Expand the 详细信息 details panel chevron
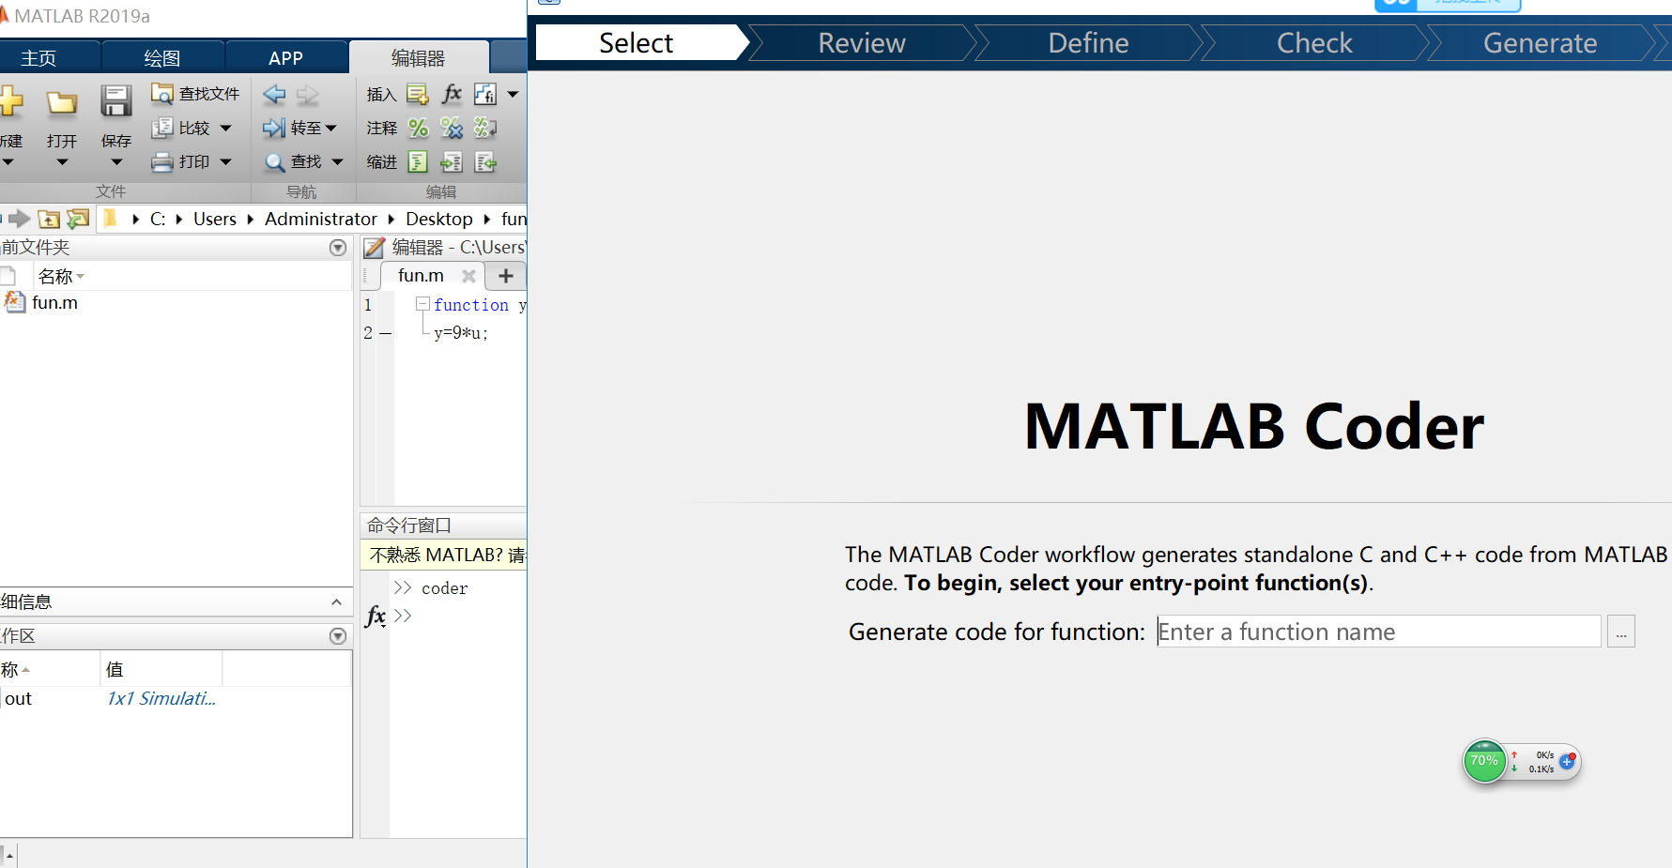This screenshot has width=1672, height=868. click(x=336, y=602)
